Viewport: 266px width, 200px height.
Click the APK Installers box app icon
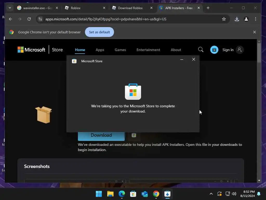coord(44,115)
